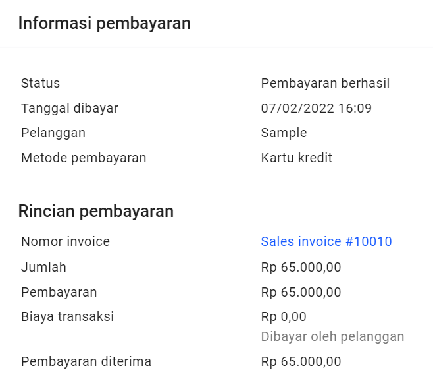
Task: Click the Dibayar oleh pelanggan note
Action: [x=332, y=337]
